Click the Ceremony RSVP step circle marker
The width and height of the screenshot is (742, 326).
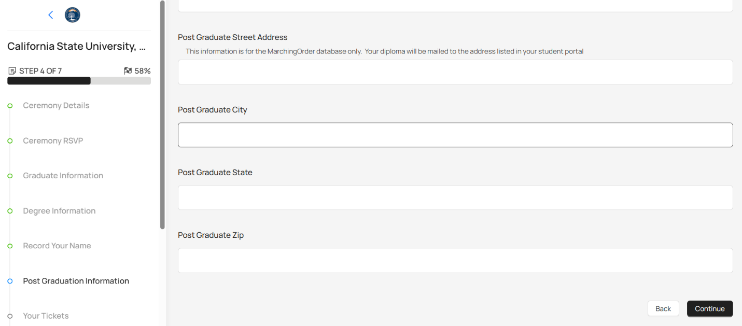[10, 141]
